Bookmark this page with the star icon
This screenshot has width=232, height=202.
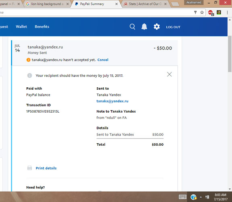[202, 12]
